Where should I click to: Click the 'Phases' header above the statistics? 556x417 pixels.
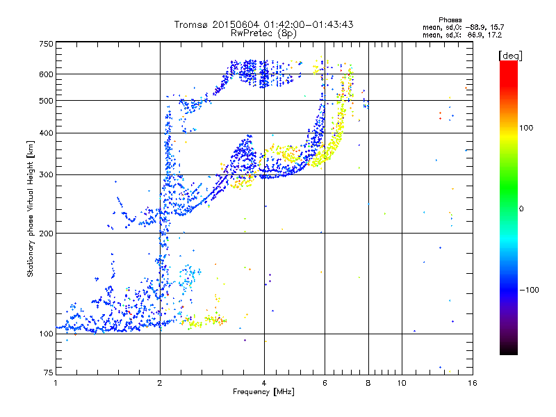click(x=450, y=20)
